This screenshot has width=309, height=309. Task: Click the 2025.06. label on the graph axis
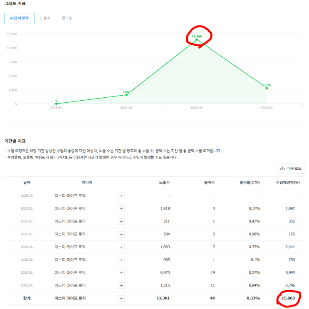pos(197,108)
